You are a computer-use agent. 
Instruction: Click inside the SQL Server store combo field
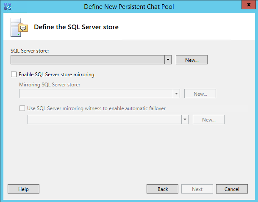tap(88, 60)
